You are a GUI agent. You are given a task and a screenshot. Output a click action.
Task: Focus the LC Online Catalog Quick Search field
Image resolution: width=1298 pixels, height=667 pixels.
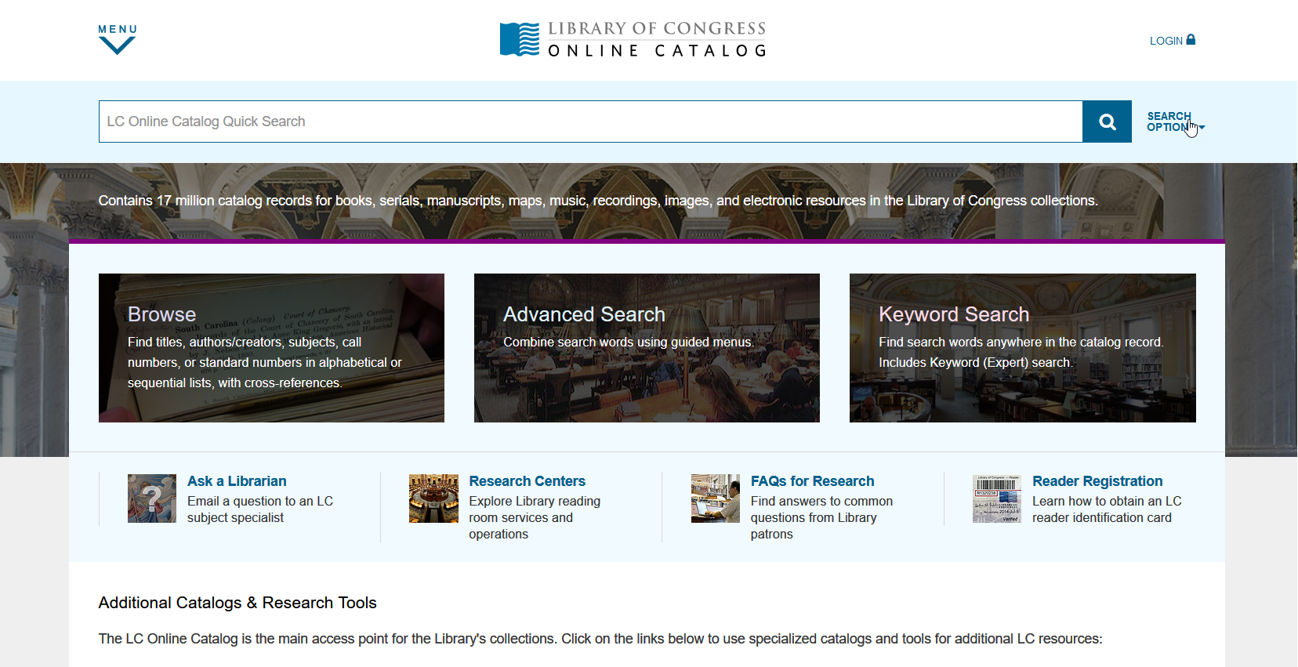pos(589,121)
